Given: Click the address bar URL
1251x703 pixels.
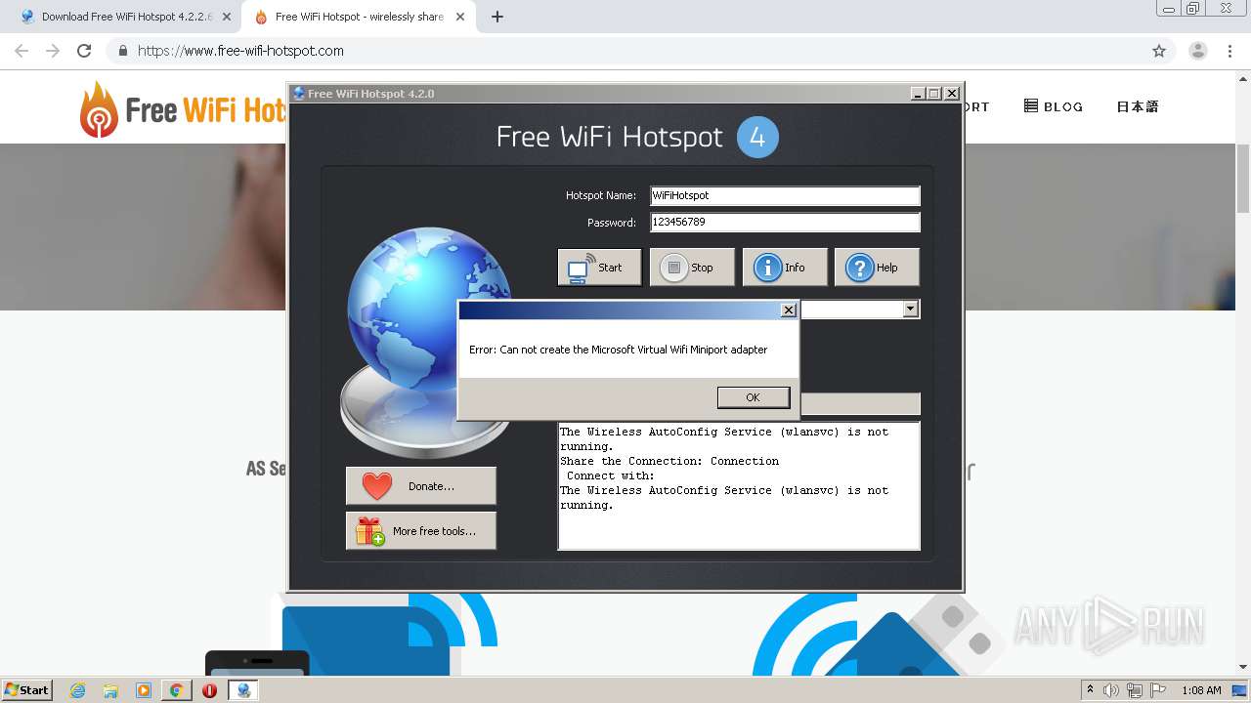Looking at the screenshot, I should (x=240, y=51).
